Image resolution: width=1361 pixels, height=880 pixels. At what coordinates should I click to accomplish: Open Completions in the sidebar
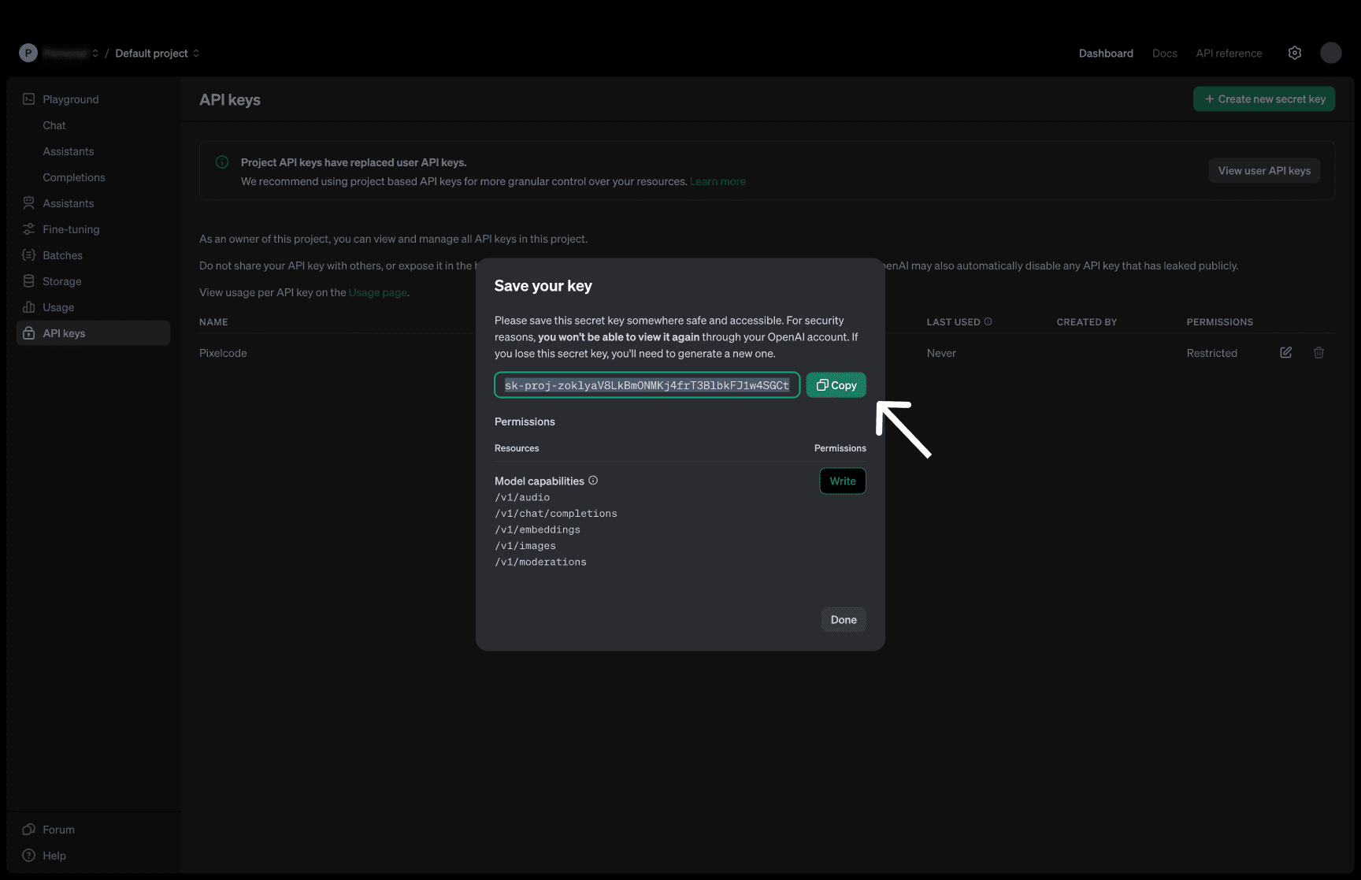[74, 177]
